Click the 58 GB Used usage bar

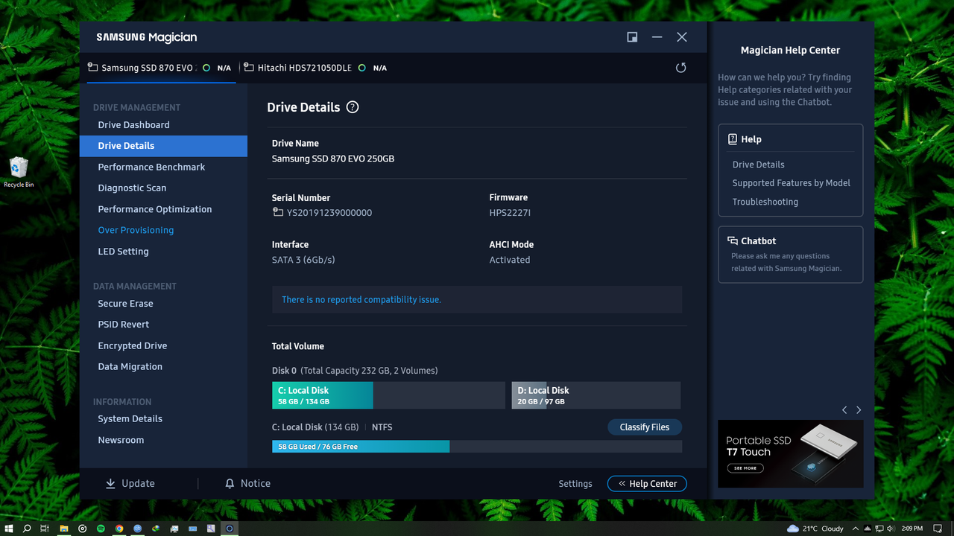click(x=477, y=447)
